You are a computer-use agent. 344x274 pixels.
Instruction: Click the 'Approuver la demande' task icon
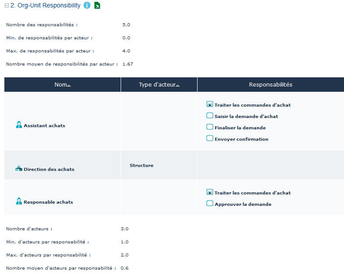tap(210, 204)
